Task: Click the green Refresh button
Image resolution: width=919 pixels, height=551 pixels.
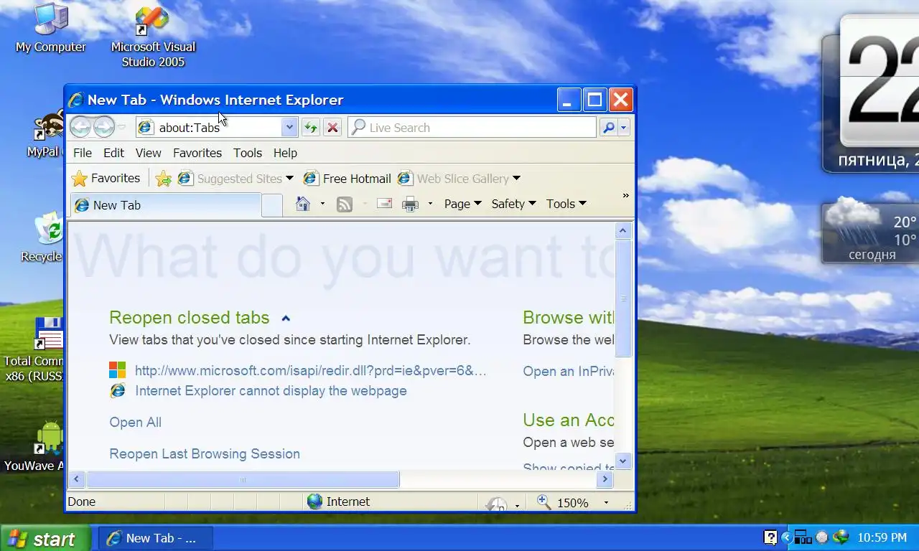Action: tap(310, 128)
